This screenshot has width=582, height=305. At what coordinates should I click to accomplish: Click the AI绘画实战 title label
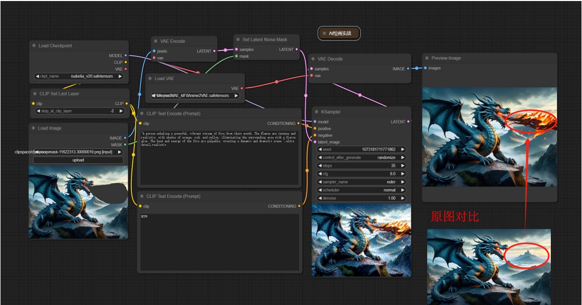[340, 34]
